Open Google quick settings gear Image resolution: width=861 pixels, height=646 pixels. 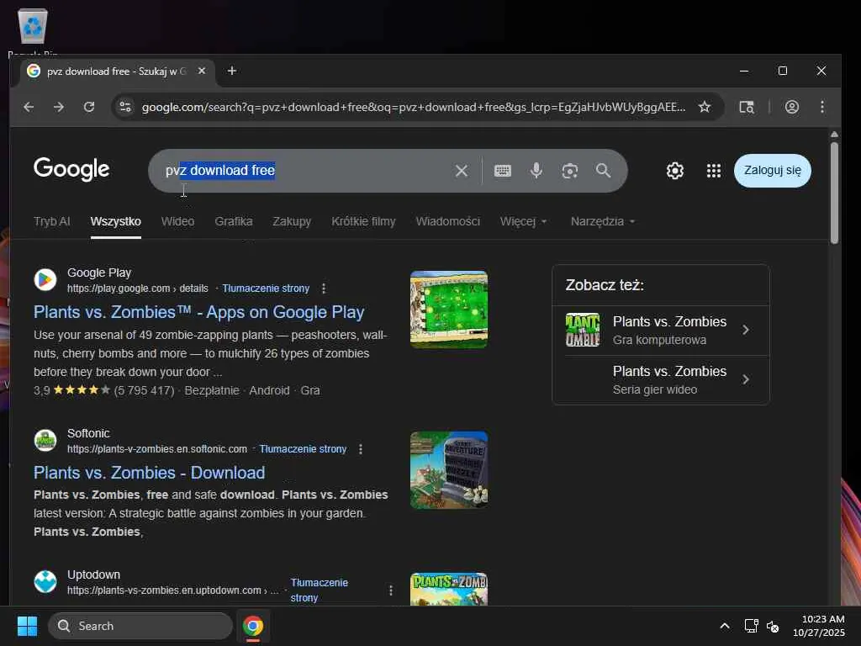675,171
